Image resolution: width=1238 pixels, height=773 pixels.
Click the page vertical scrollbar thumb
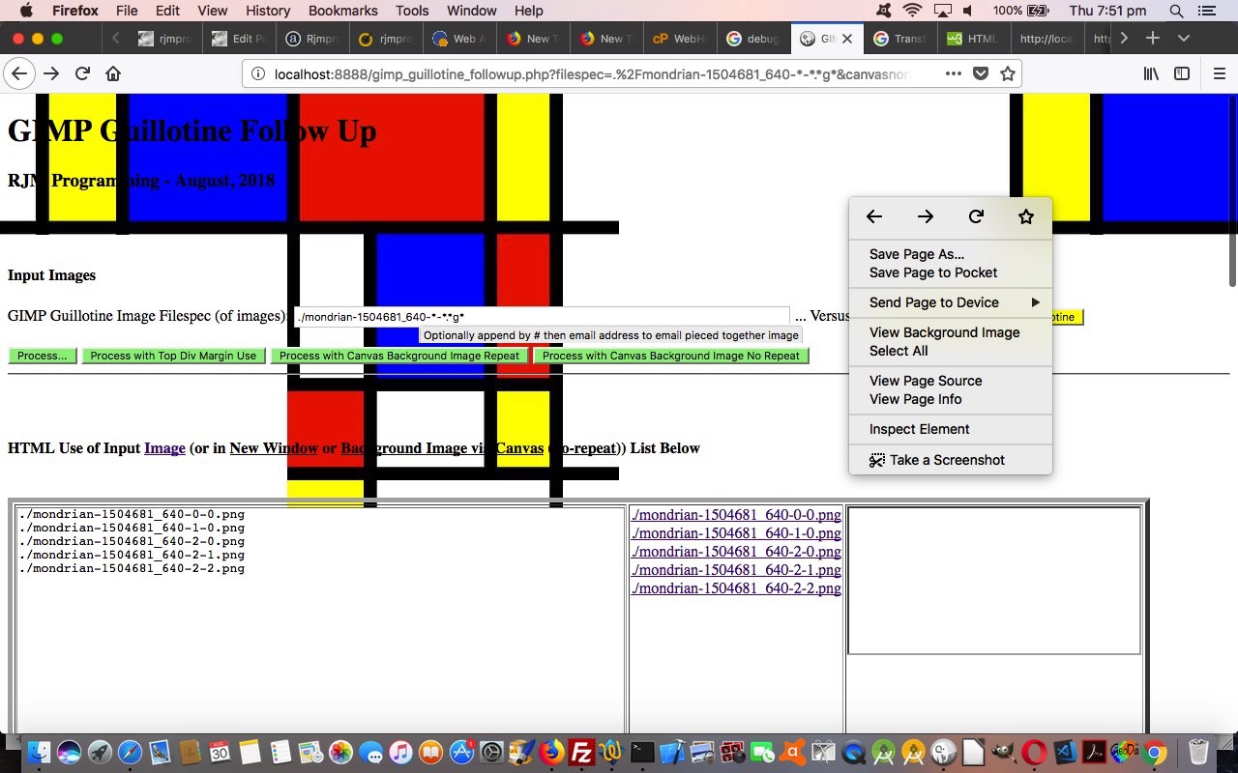1232,190
